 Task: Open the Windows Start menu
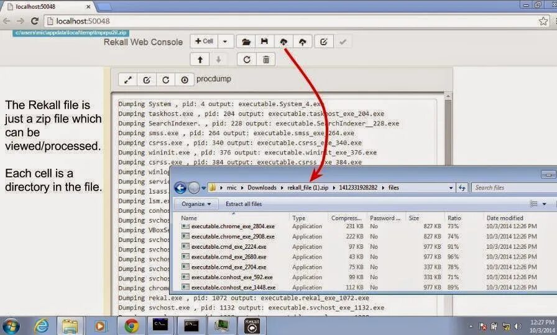point(11,326)
